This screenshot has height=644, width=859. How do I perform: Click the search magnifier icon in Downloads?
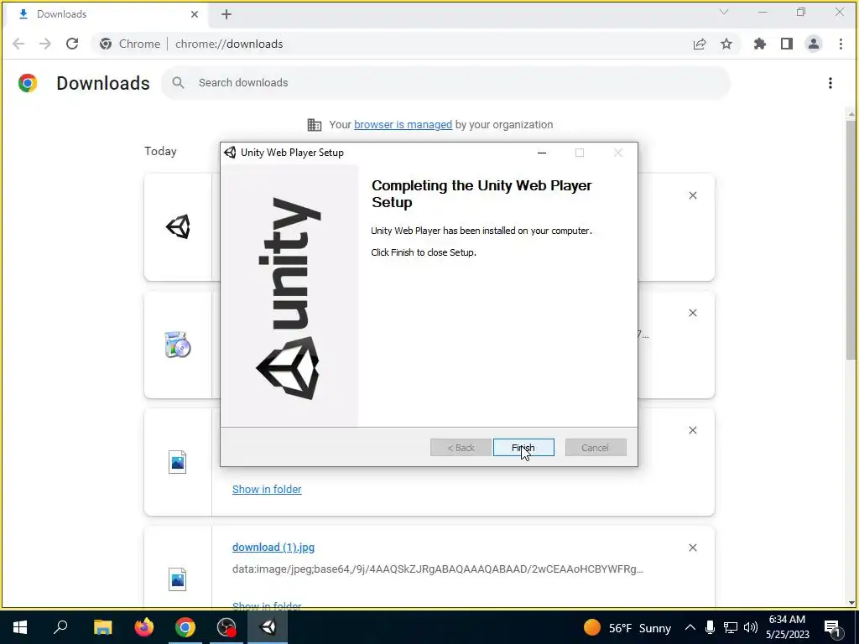(x=178, y=83)
